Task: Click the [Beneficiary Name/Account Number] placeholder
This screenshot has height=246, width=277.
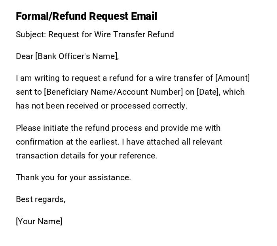Action: 114,92
